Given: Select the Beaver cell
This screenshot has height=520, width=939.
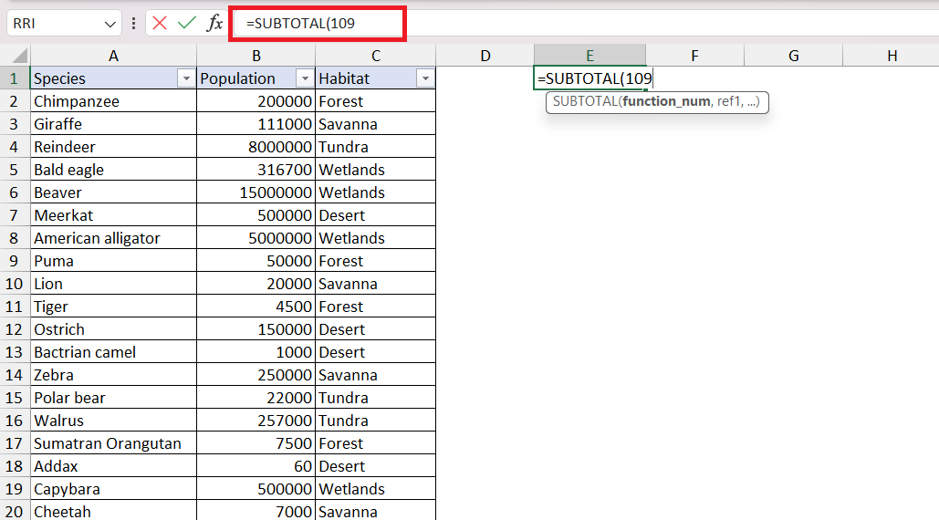Looking at the screenshot, I should (114, 192).
